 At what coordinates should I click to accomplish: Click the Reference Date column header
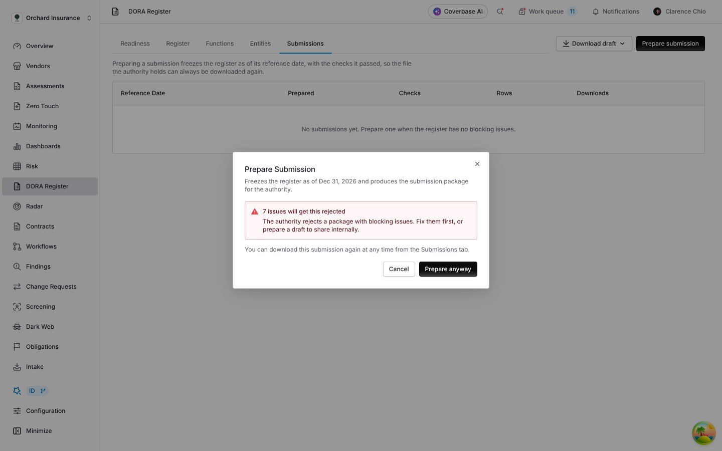(143, 93)
